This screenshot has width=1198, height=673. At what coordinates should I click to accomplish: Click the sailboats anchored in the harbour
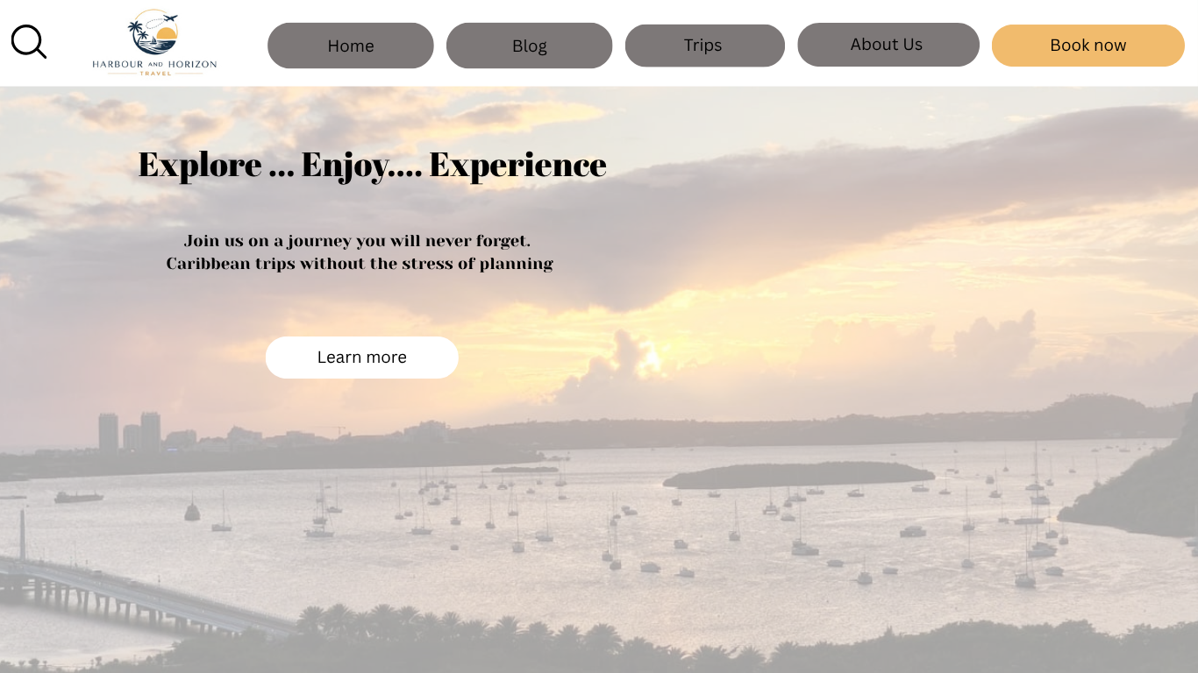click(614, 526)
